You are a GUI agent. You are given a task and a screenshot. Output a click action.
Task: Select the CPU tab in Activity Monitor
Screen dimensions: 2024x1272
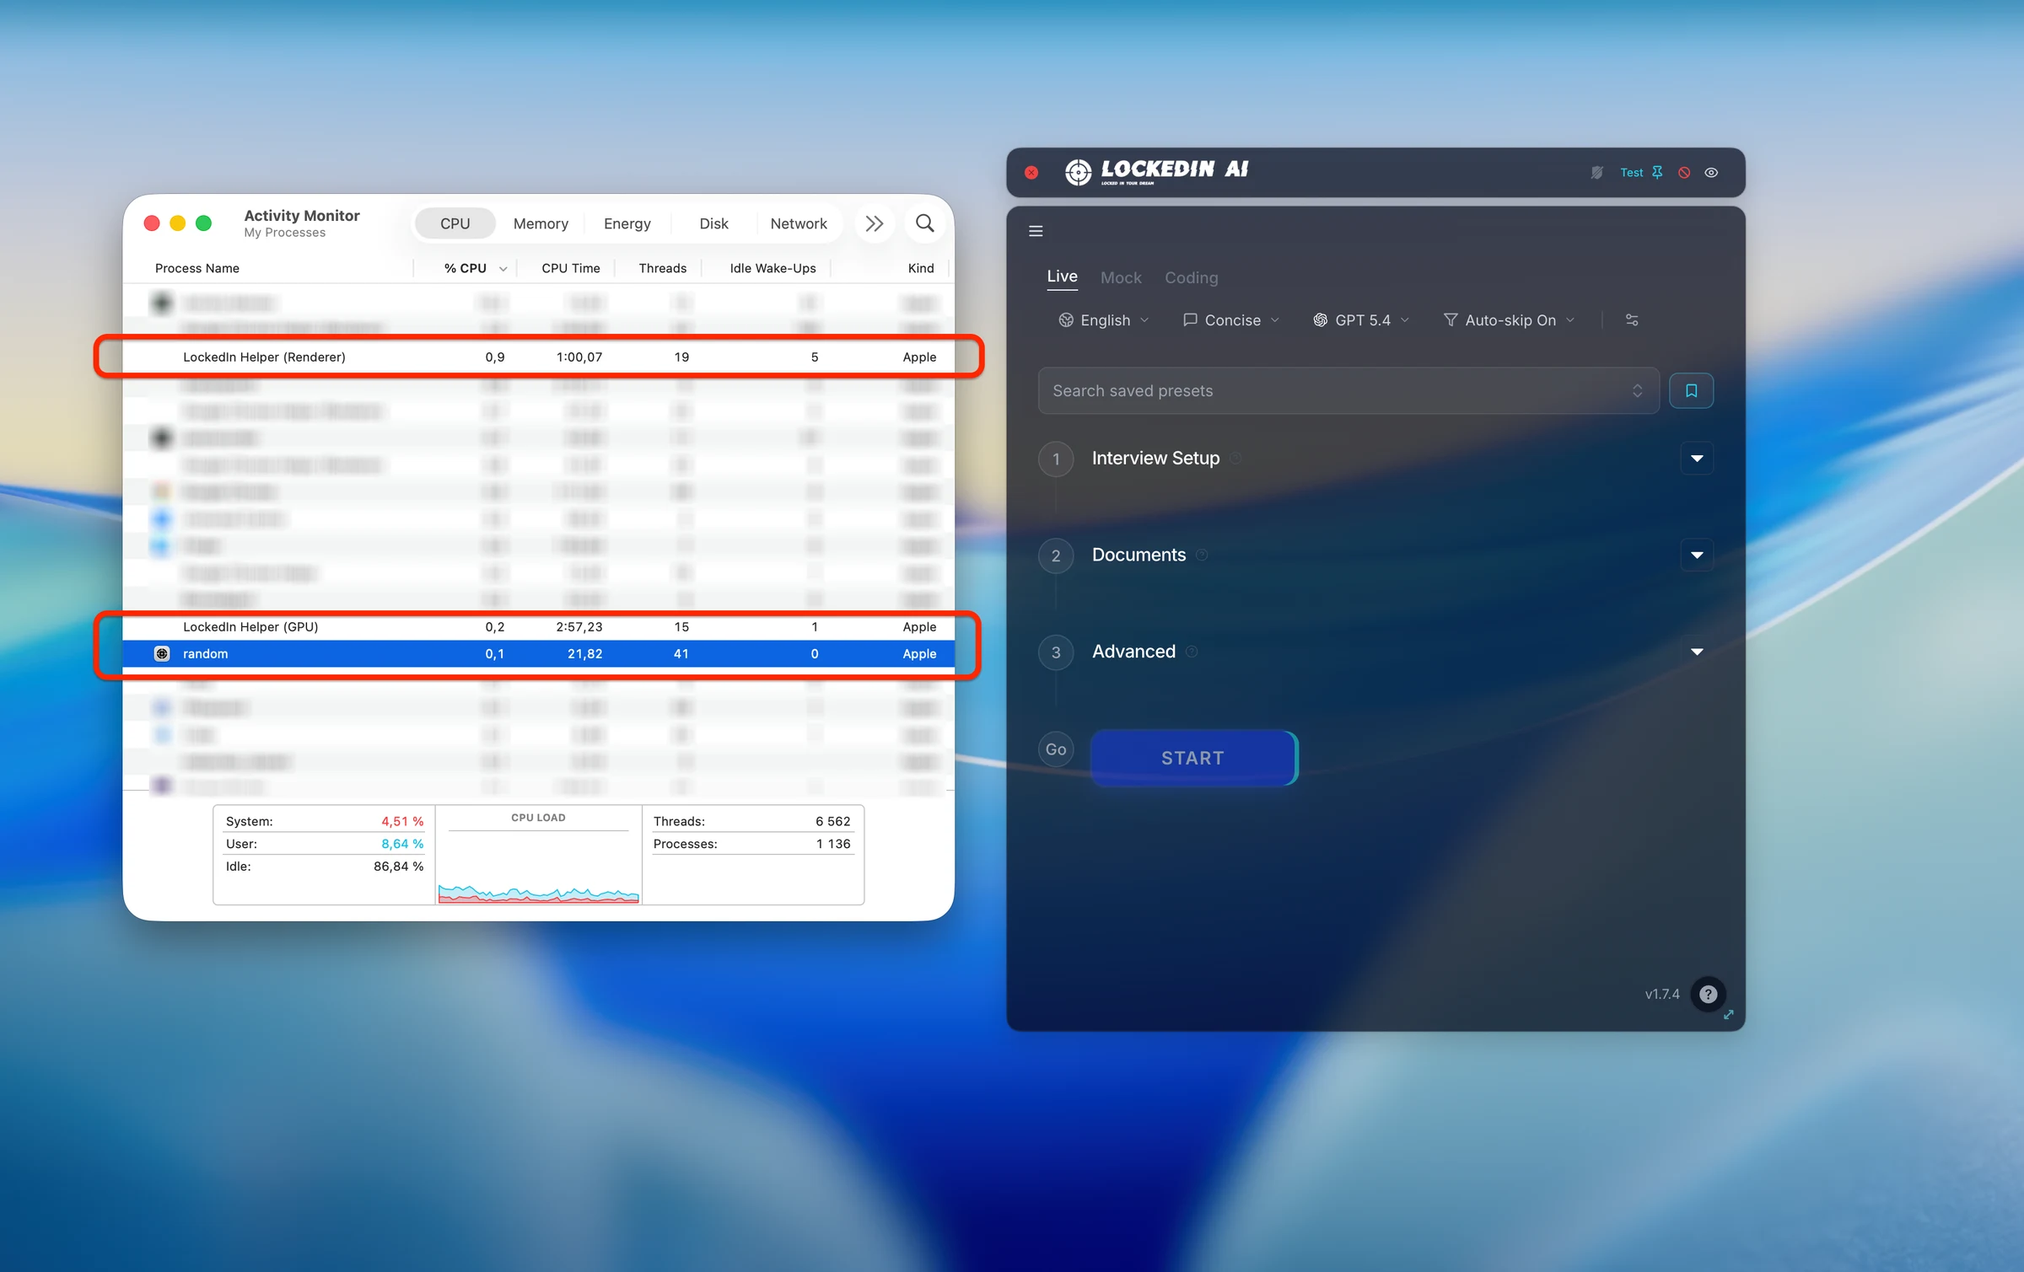tap(455, 223)
